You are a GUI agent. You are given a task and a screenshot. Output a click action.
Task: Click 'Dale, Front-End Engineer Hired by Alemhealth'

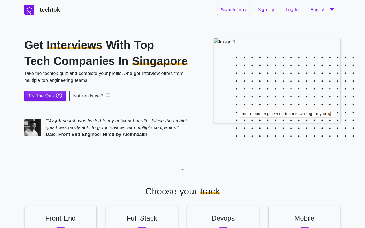97,135
